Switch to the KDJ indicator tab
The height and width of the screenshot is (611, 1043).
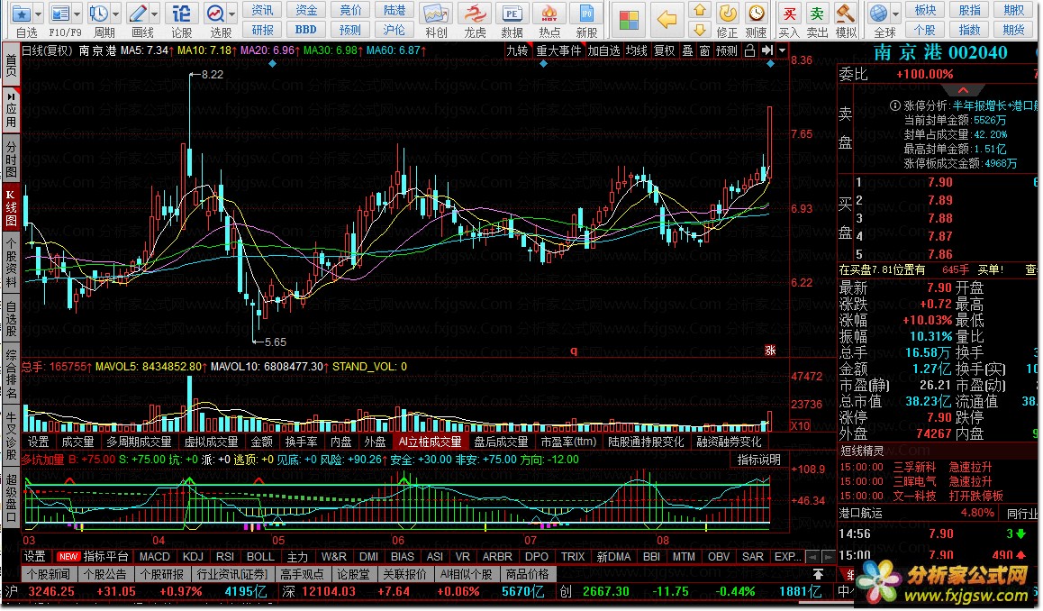(193, 557)
